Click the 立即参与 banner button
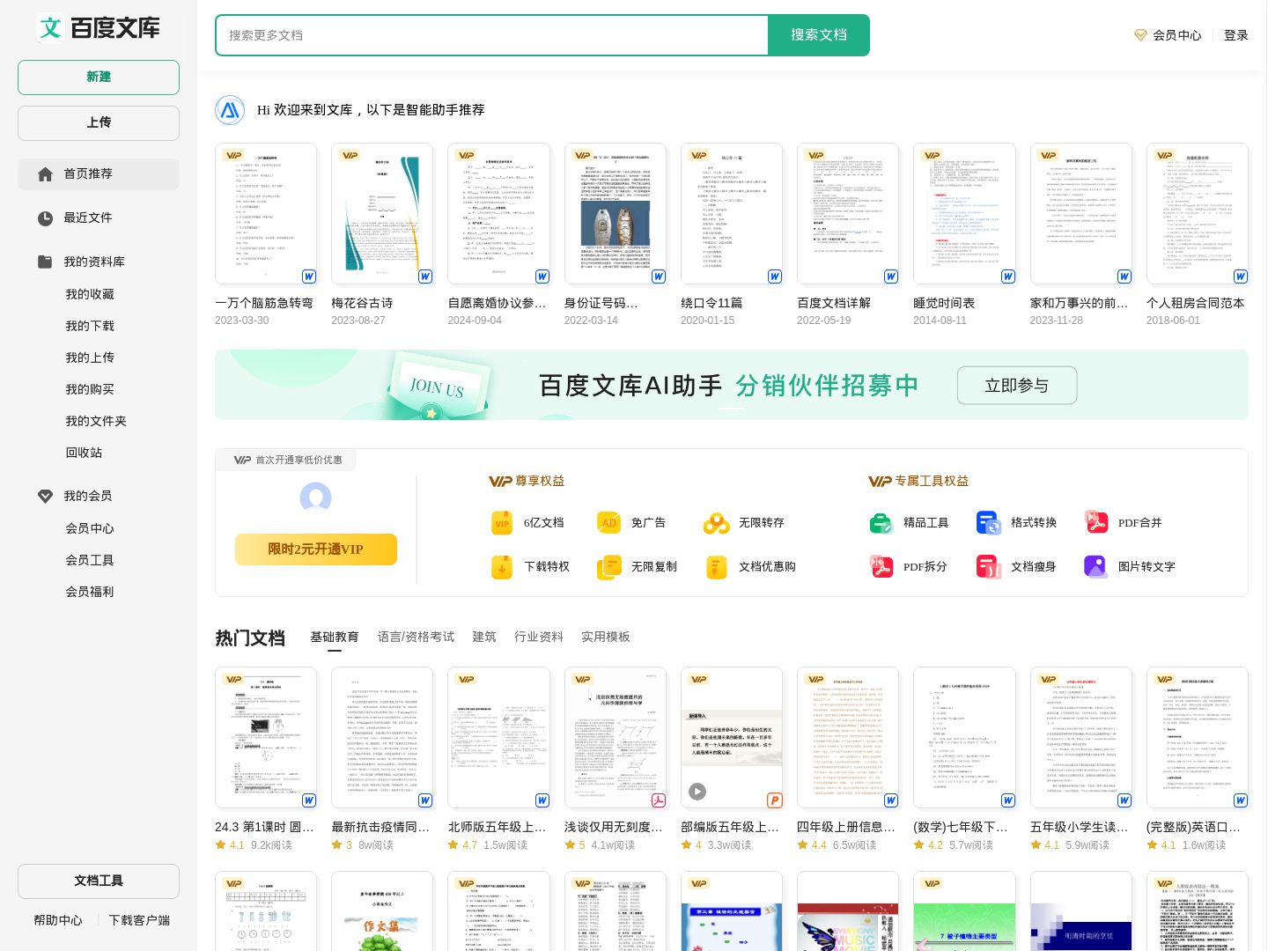Viewport: 1268px width, 951px height. 1017,386
